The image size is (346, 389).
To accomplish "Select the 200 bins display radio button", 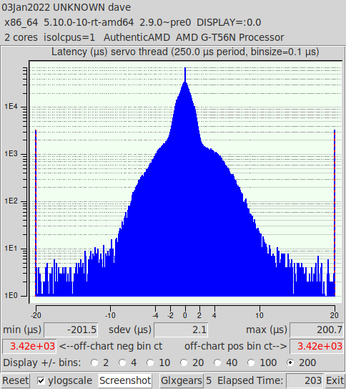I will 290,362.
